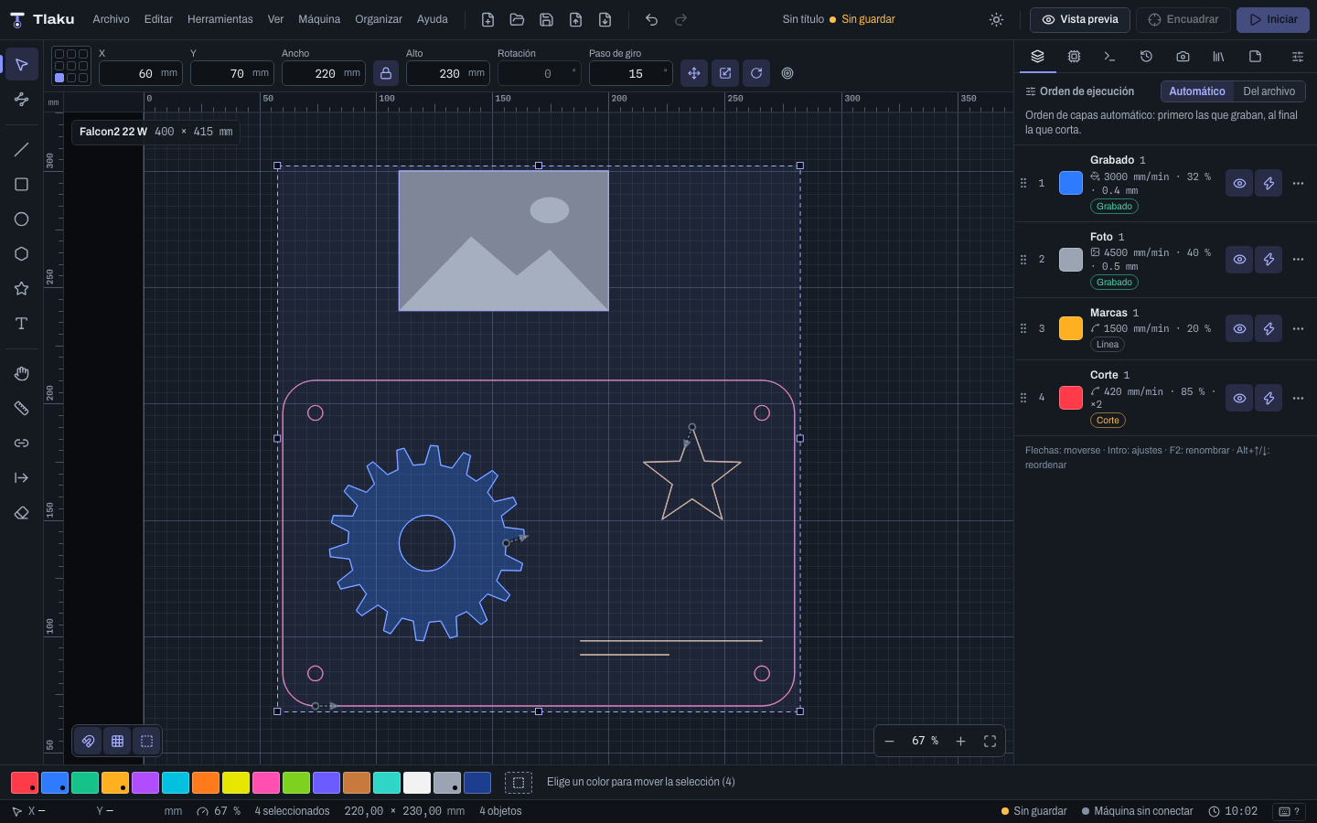Fit view with fullscreen icon
Image resolution: width=1317 pixels, height=823 pixels.
(990, 741)
